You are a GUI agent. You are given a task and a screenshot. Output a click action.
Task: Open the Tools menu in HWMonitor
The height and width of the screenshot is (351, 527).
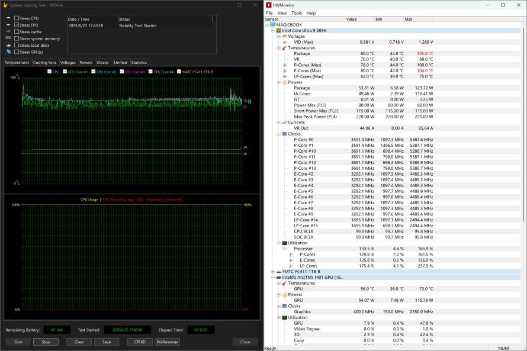click(x=297, y=13)
